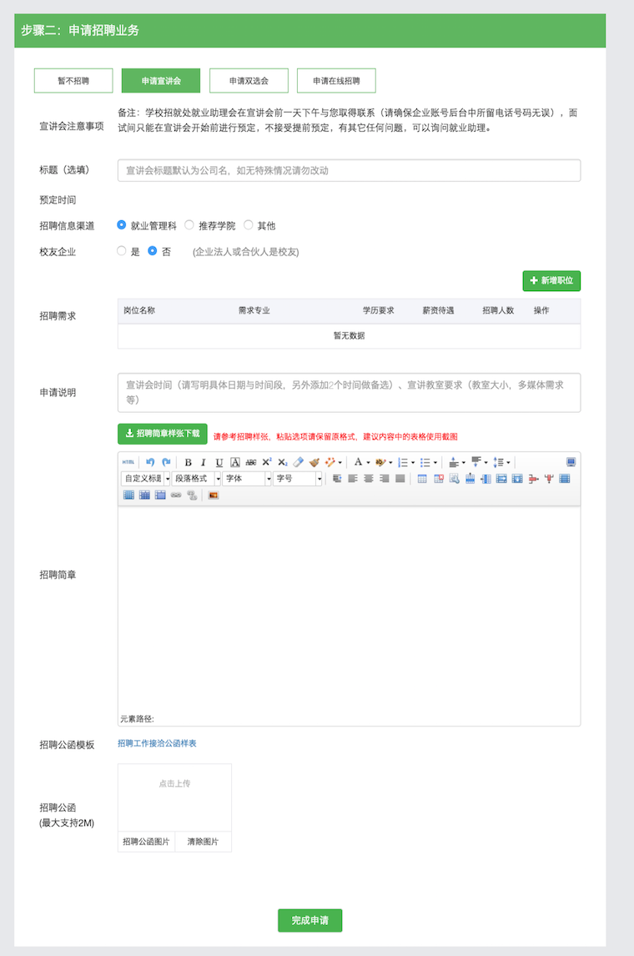The width and height of the screenshot is (634, 956).
Task: Select 推荐学院 radio option
Action: [189, 225]
